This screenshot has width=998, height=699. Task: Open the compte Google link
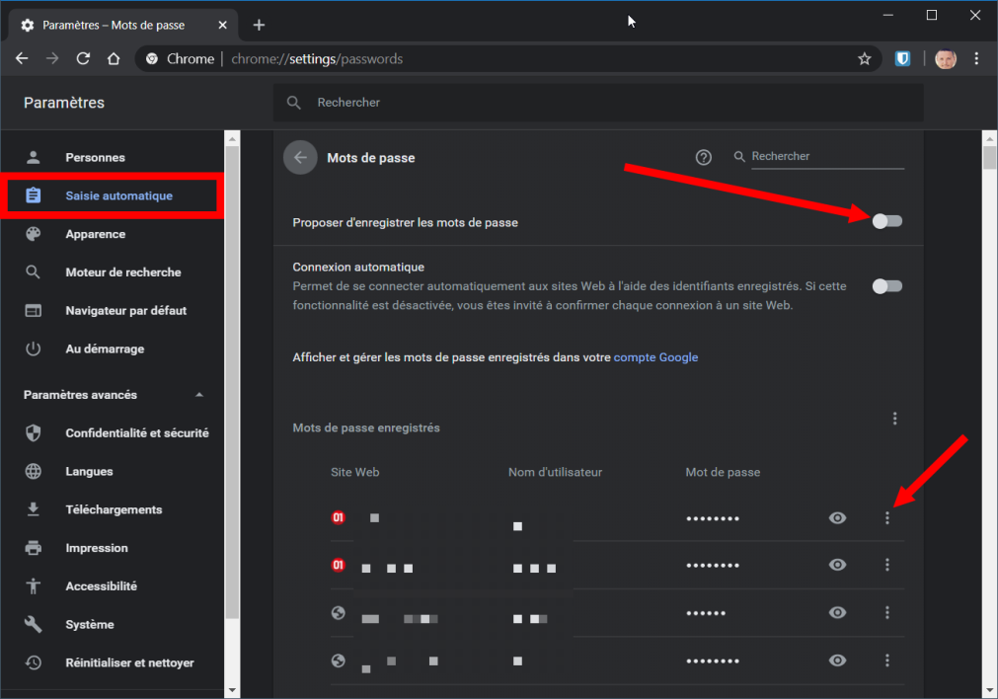(x=655, y=357)
